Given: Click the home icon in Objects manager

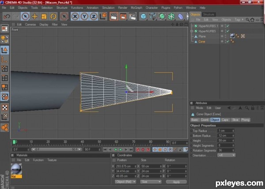Looking at the screenshot, I should pos(252,20).
